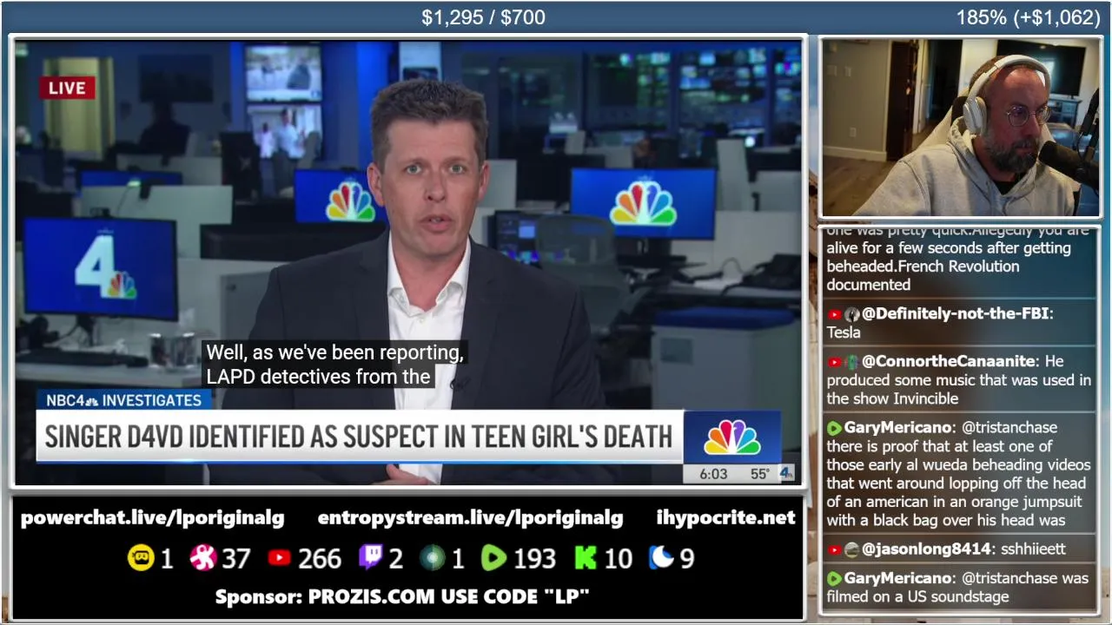The width and height of the screenshot is (1112, 625).
Task: Click YouTube icon on Definitely-not-the-FBI message
Action: (x=834, y=314)
